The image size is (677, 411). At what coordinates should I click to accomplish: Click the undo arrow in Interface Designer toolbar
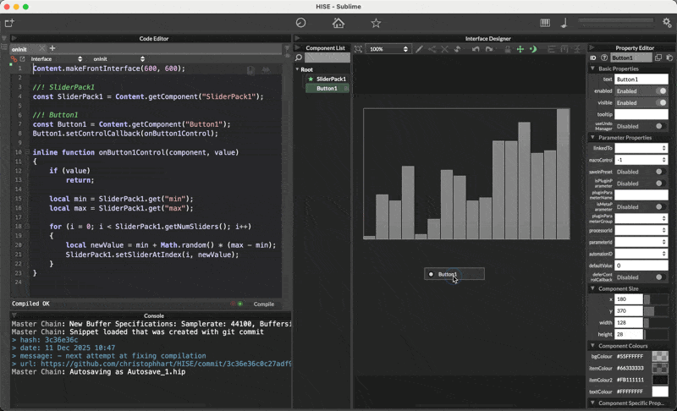pyautogui.click(x=476, y=49)
